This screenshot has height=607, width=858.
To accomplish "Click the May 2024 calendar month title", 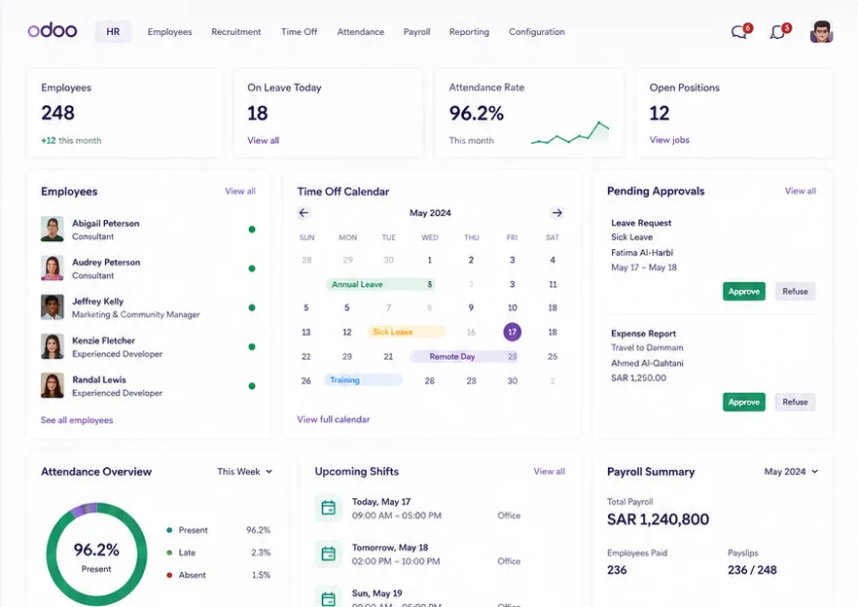I will (430, 212).
